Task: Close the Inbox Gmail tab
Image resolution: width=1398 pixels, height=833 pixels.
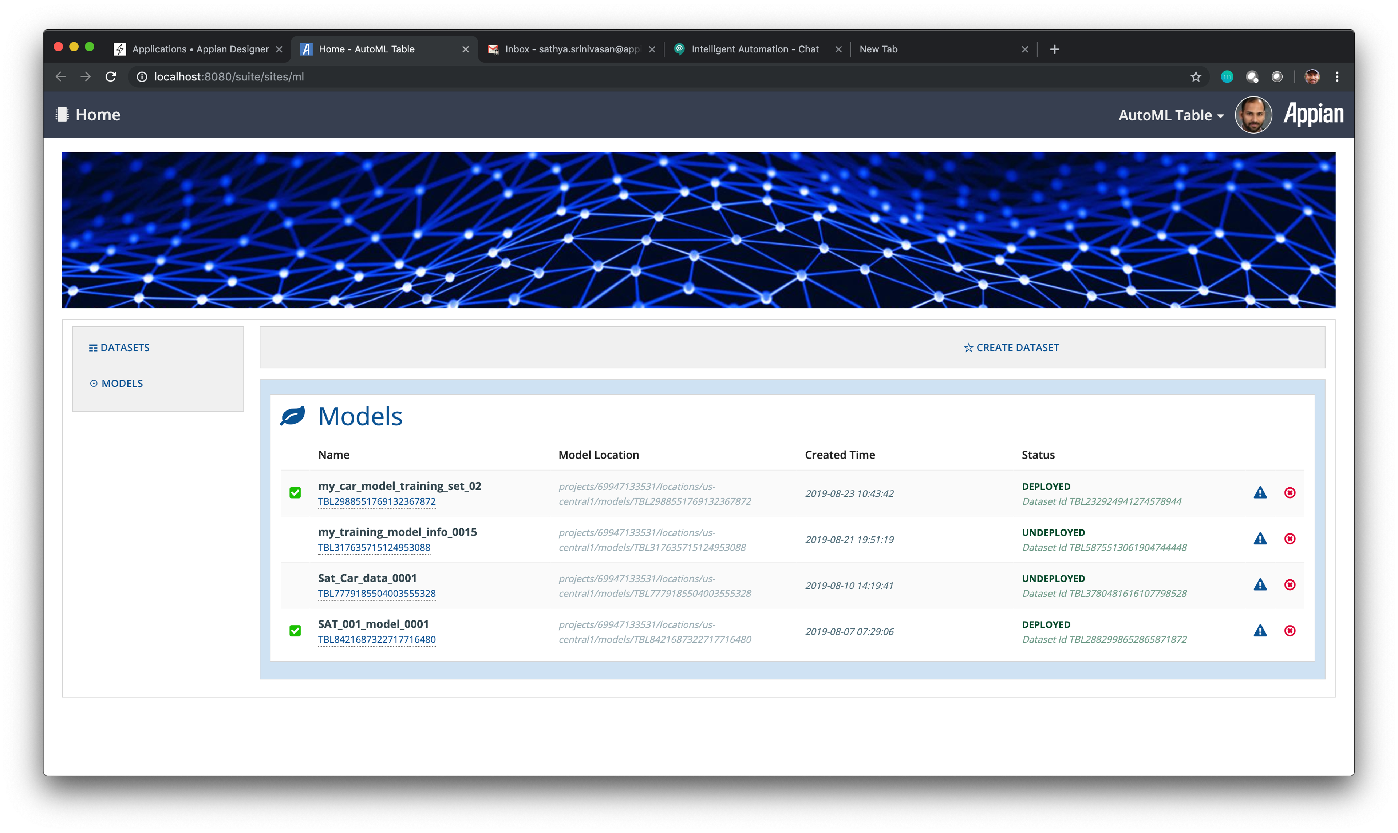Action: [651, 49]
